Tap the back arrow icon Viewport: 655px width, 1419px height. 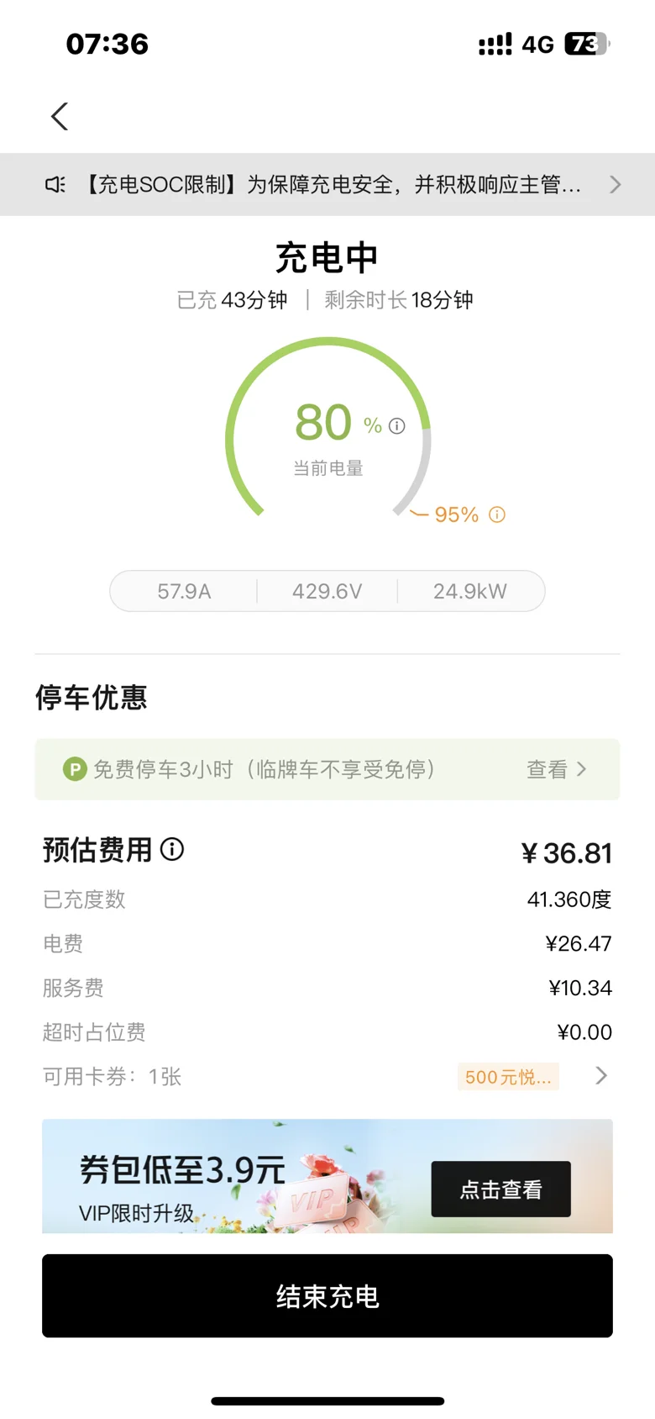click(x=60, y=117)
